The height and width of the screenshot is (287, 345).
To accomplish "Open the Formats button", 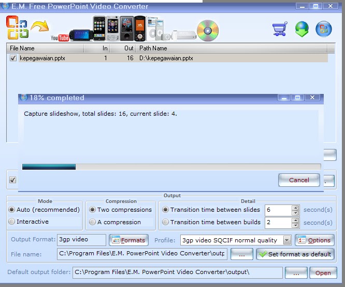I will pyautogui.click(x=128, y=240).
